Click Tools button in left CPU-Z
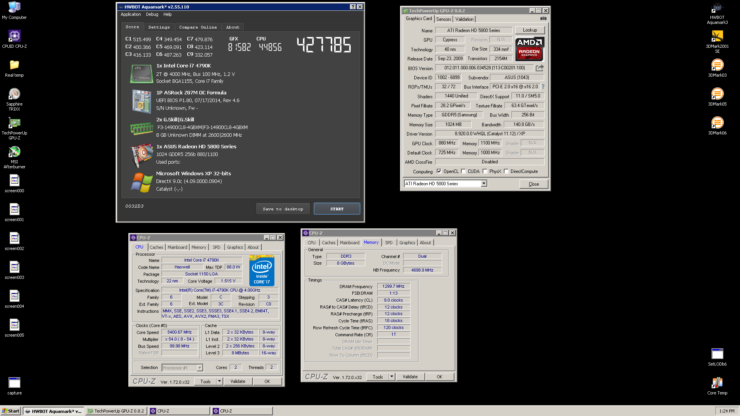The image size is (740, 416). 205,381
